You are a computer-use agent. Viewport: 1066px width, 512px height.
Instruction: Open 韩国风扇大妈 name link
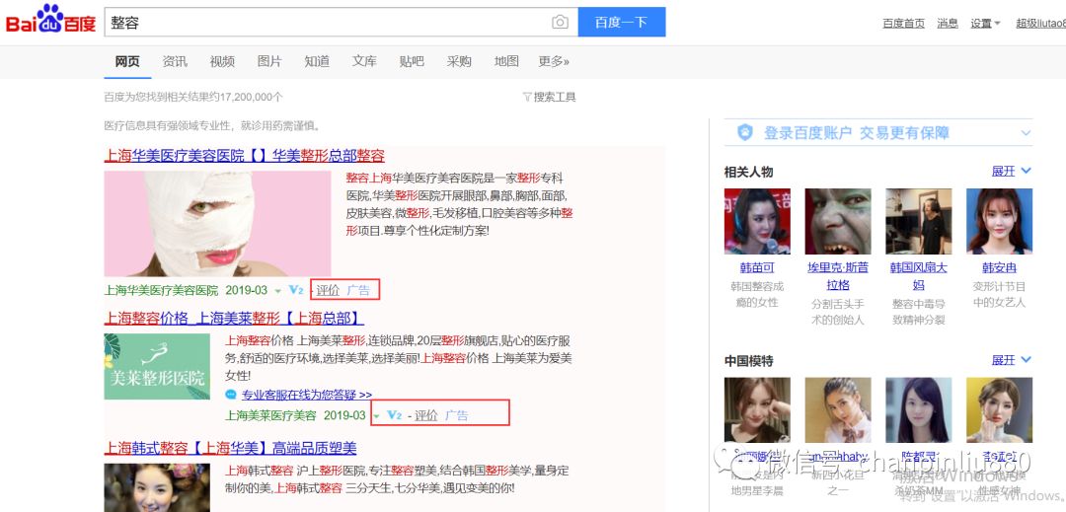(919, 275)
